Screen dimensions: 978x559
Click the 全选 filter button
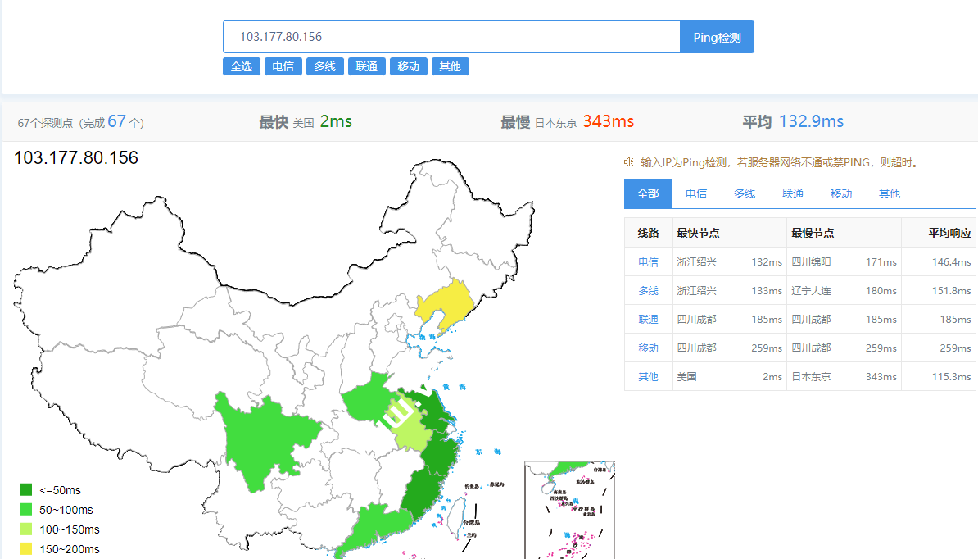[241, 66]
